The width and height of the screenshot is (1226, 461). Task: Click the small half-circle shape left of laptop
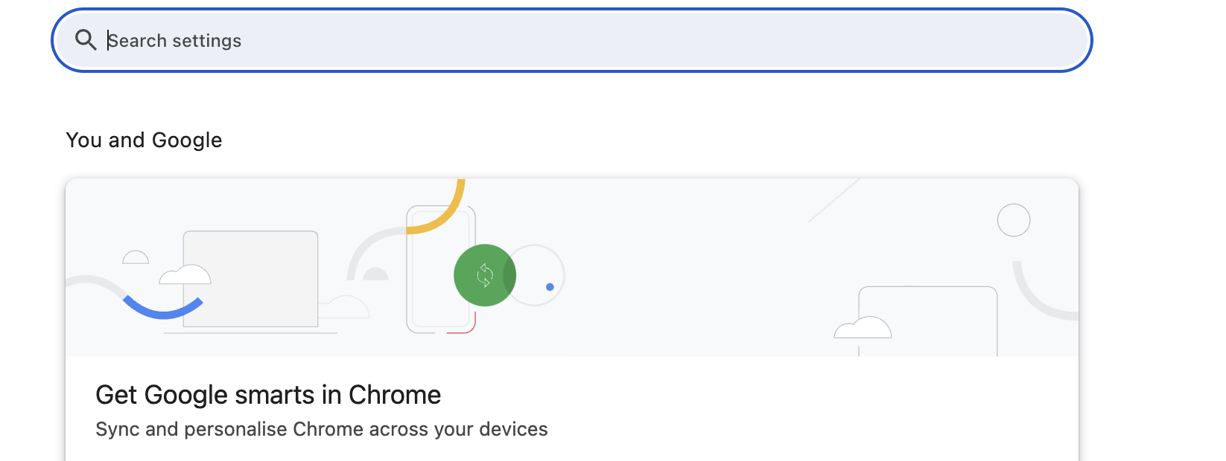pos(136,257)
